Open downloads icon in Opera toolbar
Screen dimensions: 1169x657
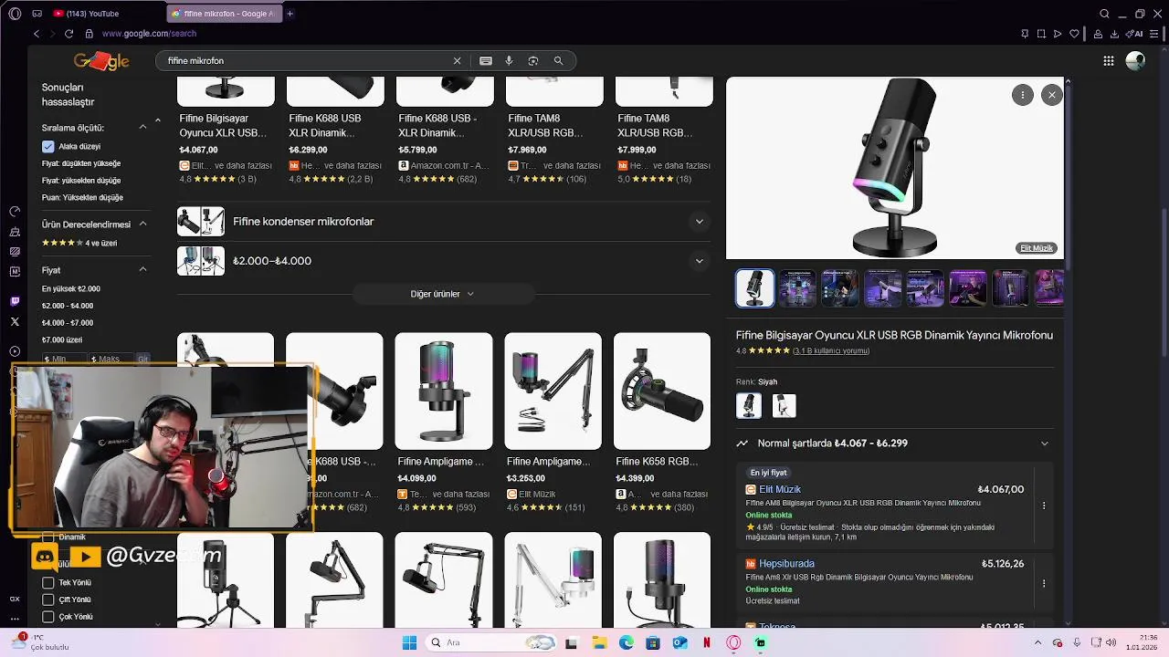(1114, 34)
